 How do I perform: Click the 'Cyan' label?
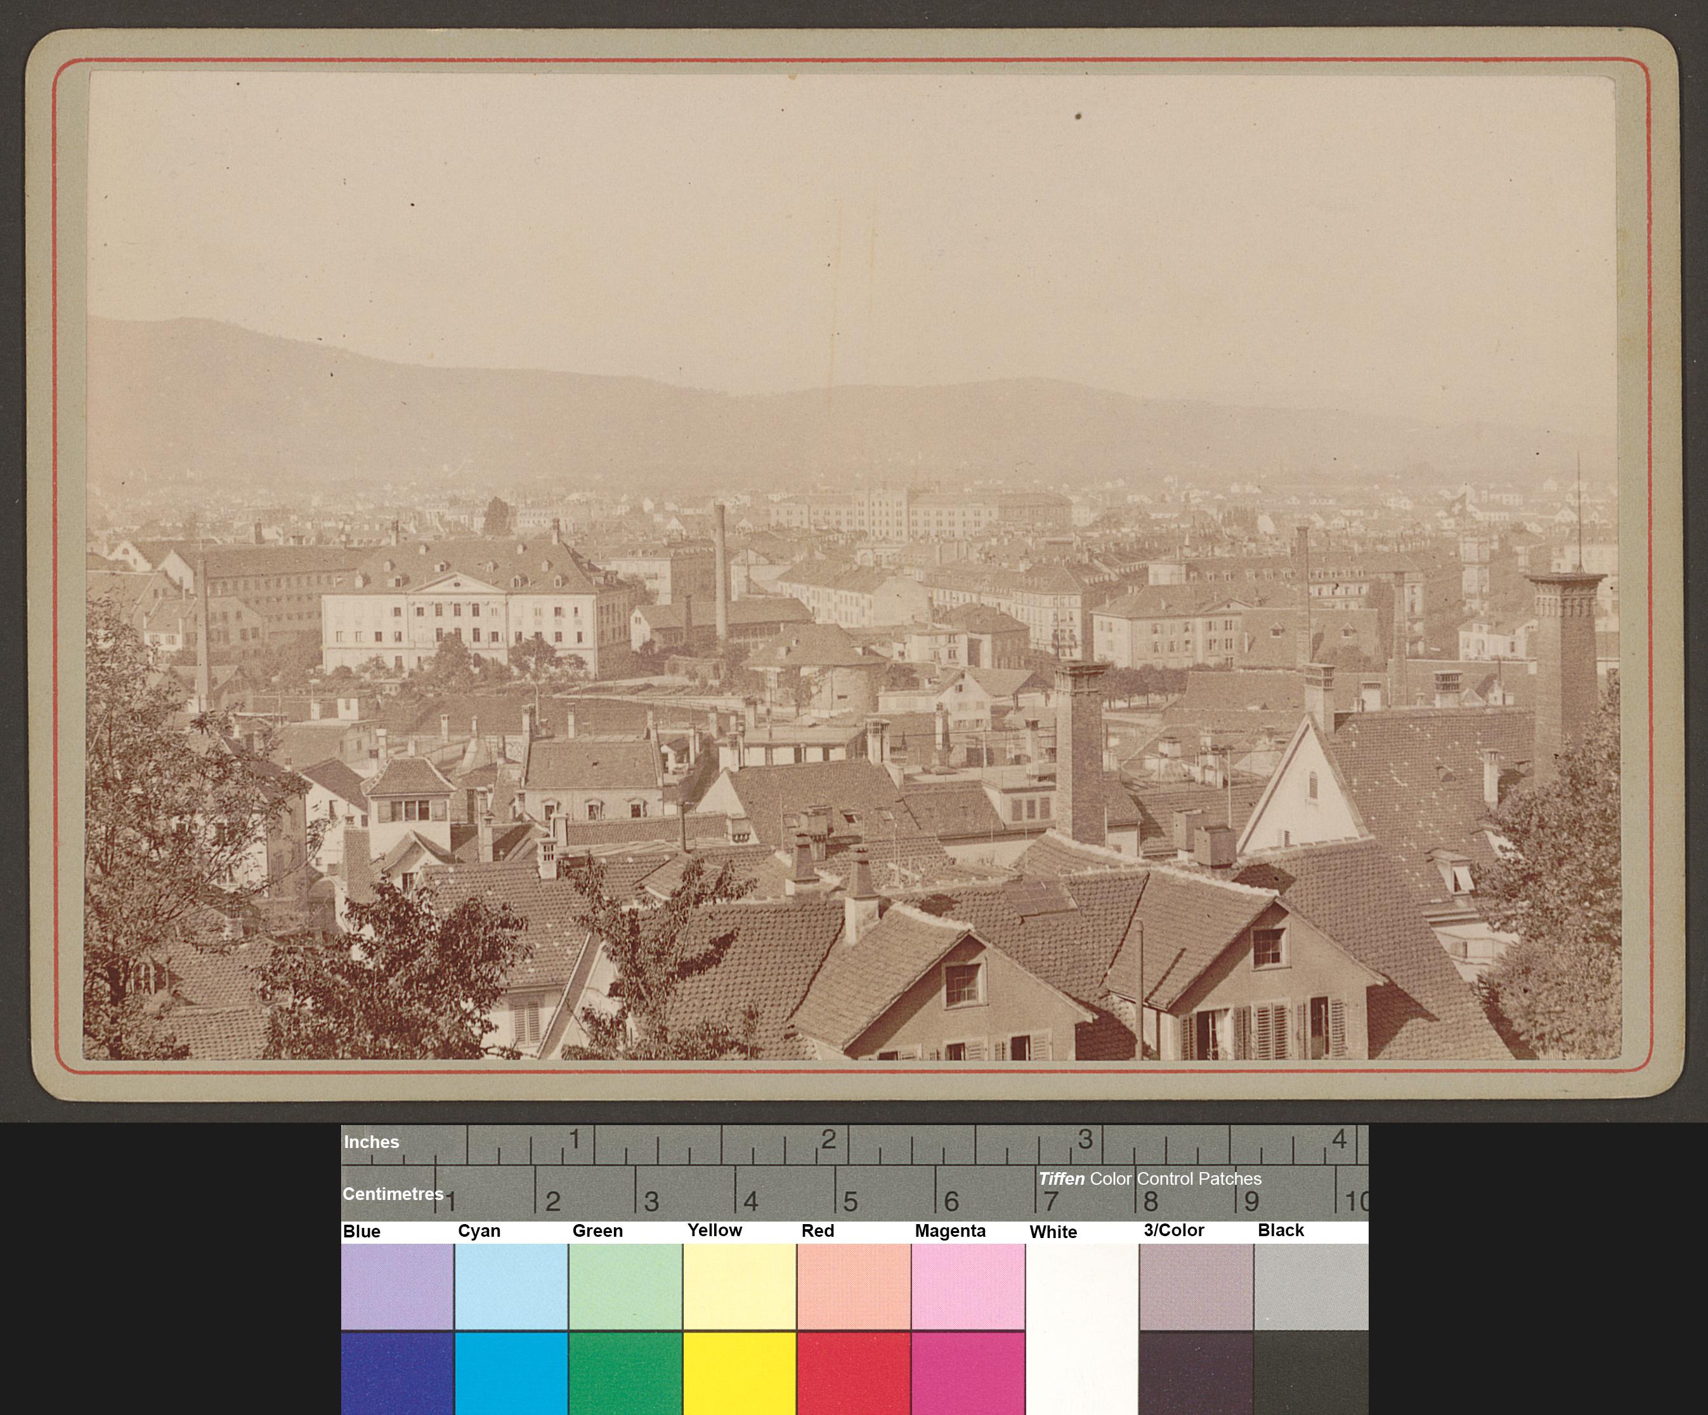click(479, 1231)
